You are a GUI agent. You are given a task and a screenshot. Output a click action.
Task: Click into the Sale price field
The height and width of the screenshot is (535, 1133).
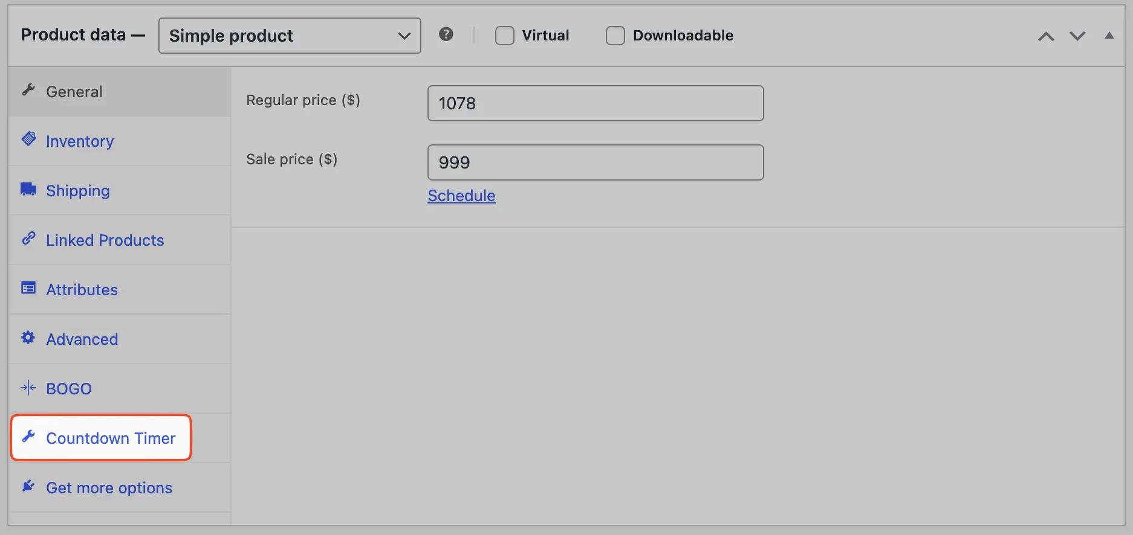point(596,162)
